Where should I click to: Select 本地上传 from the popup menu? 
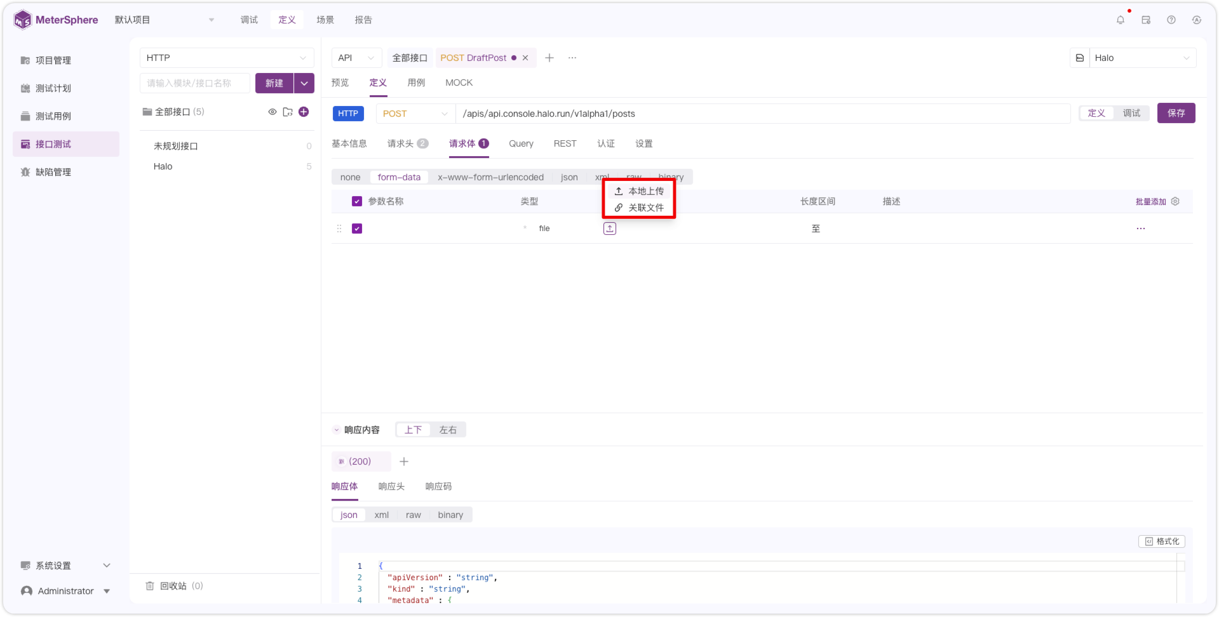tap(639, 191)
